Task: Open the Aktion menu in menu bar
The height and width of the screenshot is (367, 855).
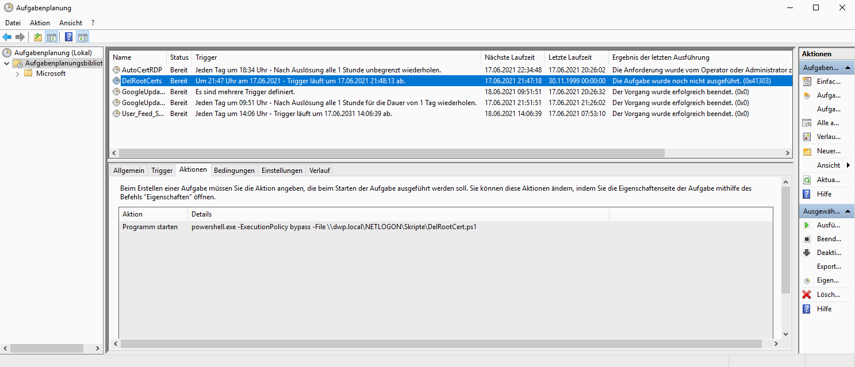Action: pos(40,23)
